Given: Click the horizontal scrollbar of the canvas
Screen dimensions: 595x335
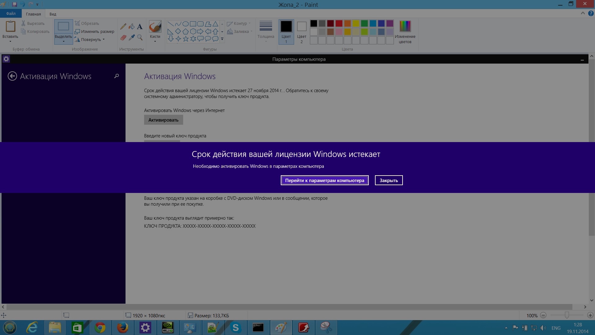Looking at the screenshot, I should (x=289, y=307).
